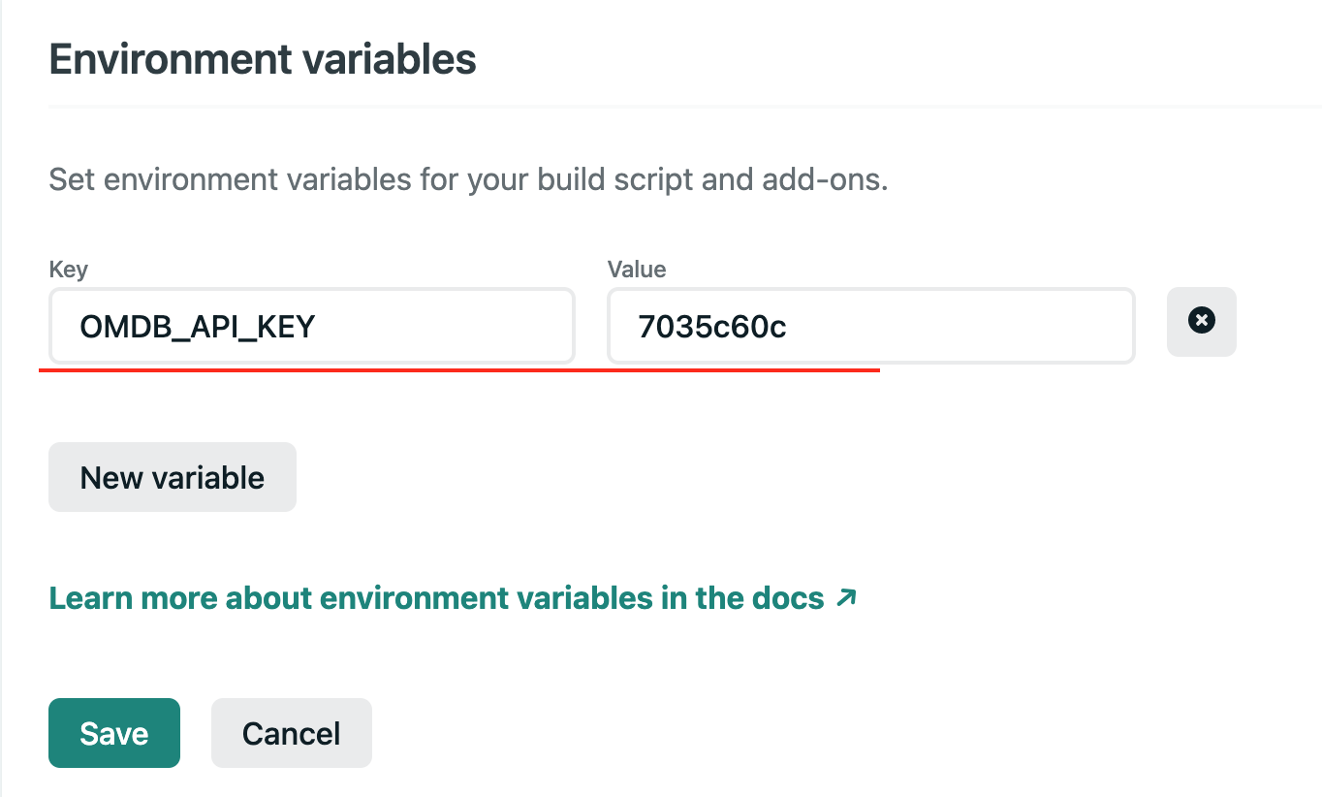
Task: Click the words 'in the docs' in the link
Action: click(x=742, y=597)
